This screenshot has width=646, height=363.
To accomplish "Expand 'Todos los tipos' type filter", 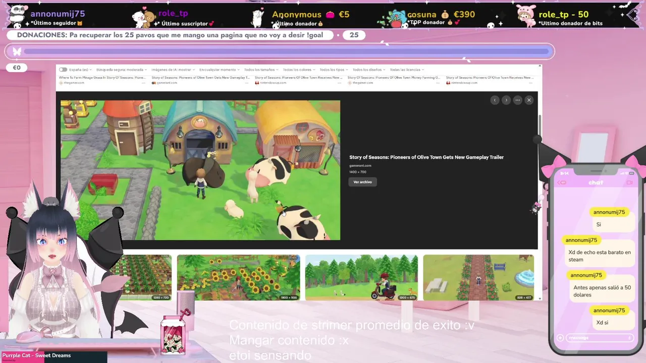I will point(334,70).
